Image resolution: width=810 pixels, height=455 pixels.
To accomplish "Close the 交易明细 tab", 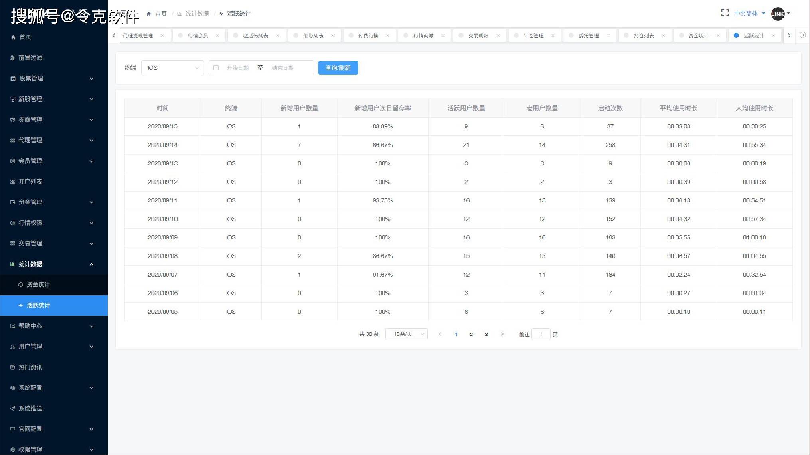I will [498, 35].
